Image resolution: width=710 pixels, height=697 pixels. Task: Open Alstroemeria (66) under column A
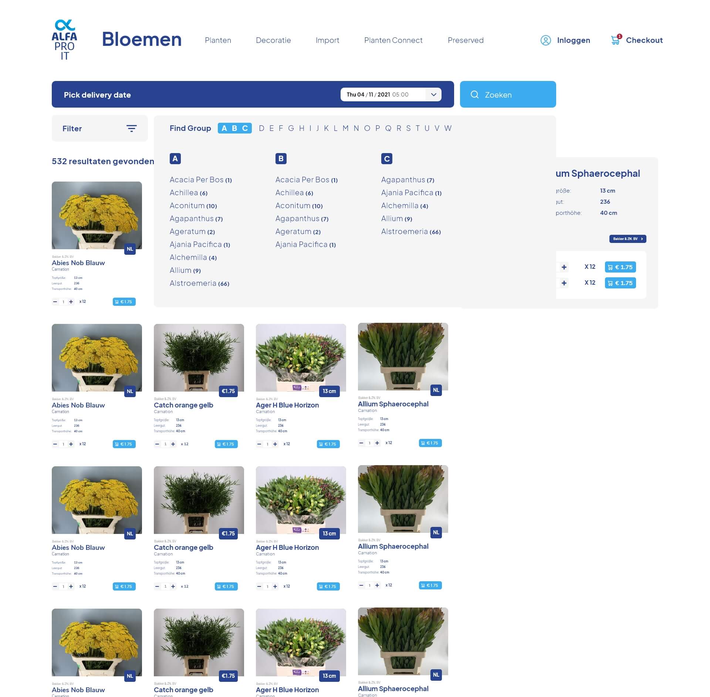200,283
